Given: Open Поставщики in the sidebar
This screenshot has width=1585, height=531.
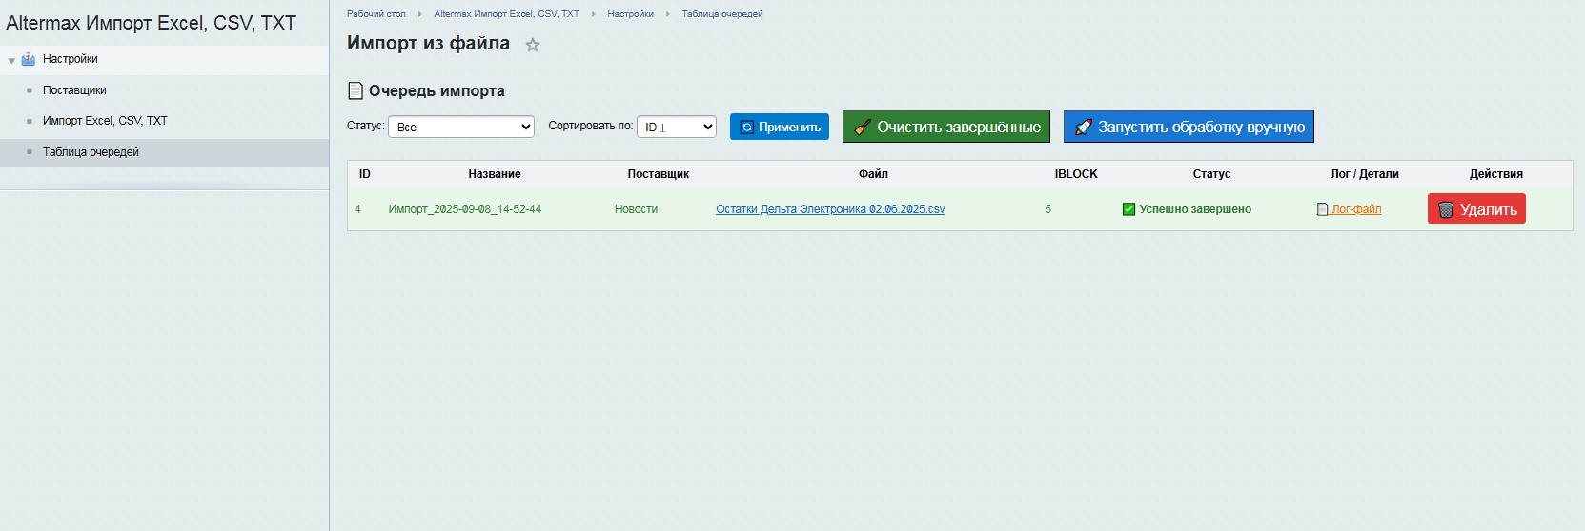Looking at the screenshot, I should tap(74, 90).
